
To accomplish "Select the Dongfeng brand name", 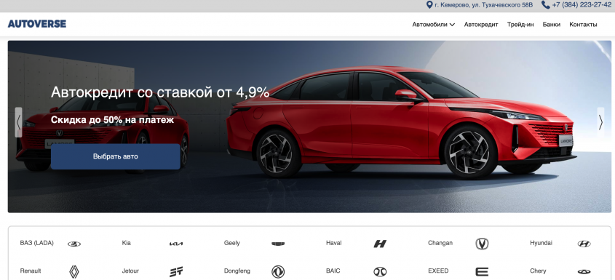I will pos(237,271).
